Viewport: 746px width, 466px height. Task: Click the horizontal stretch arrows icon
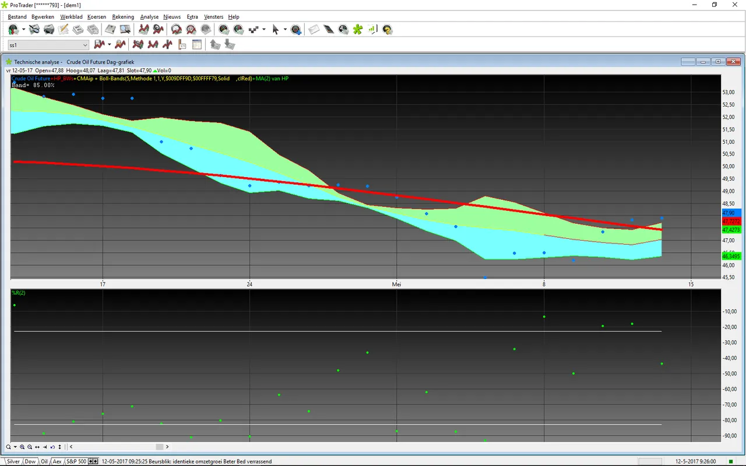[37, 447]
